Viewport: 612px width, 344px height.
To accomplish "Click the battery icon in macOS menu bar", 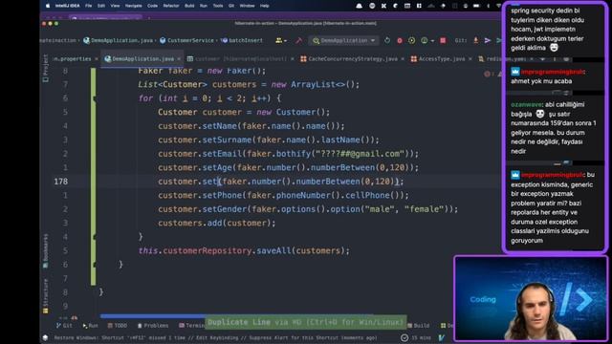I will tap(476, 6).
